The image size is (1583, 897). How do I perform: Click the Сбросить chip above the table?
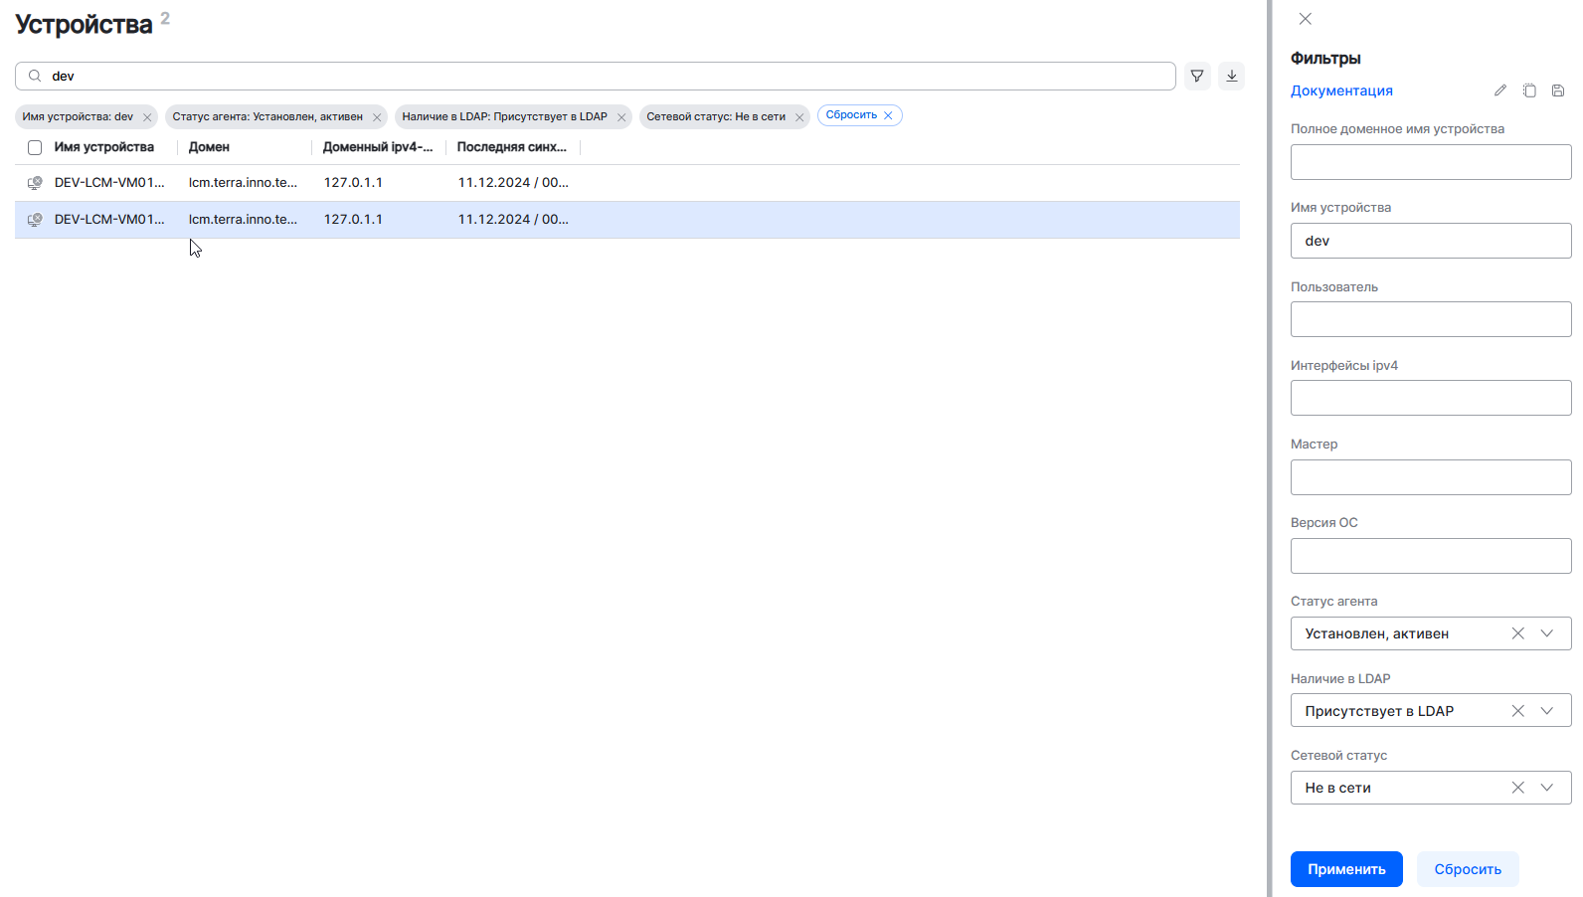pos(858,115)
